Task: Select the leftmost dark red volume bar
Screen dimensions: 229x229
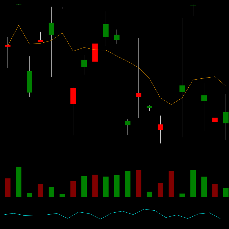Action: coord(8,187)
